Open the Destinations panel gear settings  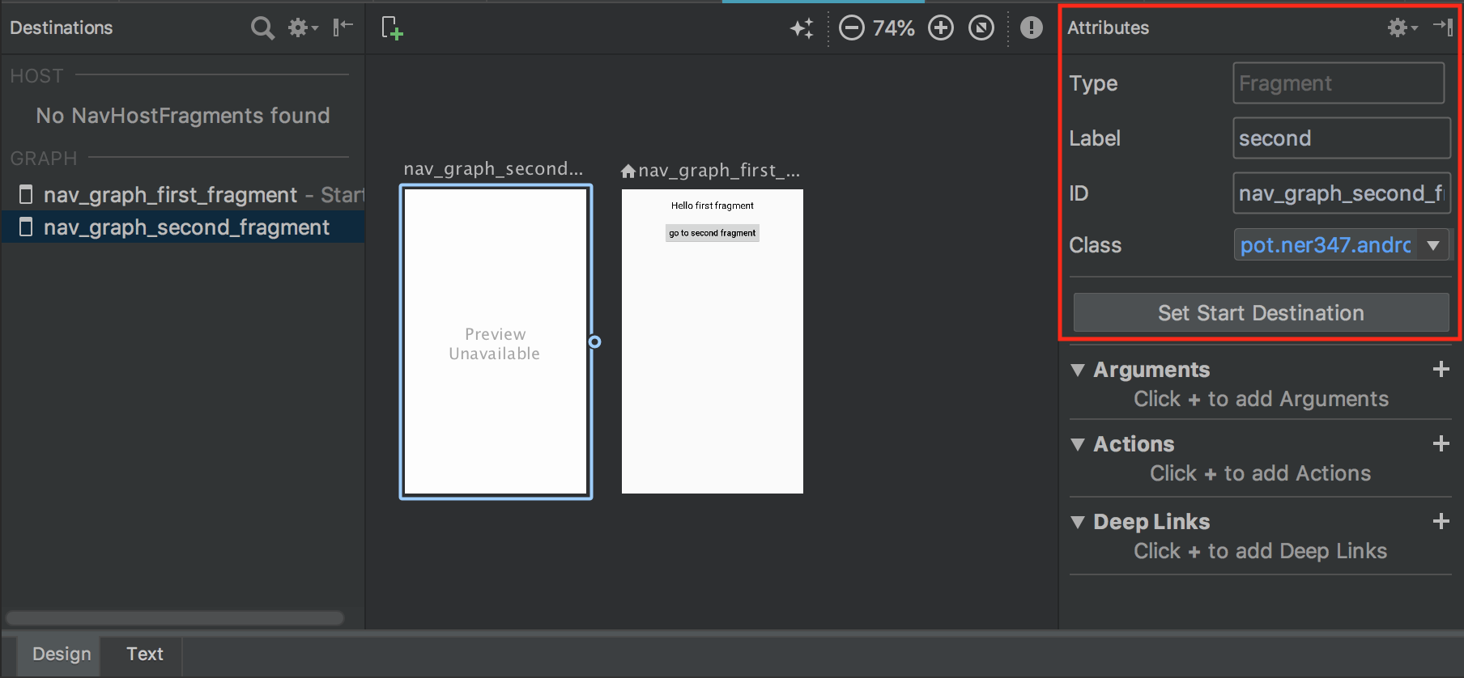[303, 28]
